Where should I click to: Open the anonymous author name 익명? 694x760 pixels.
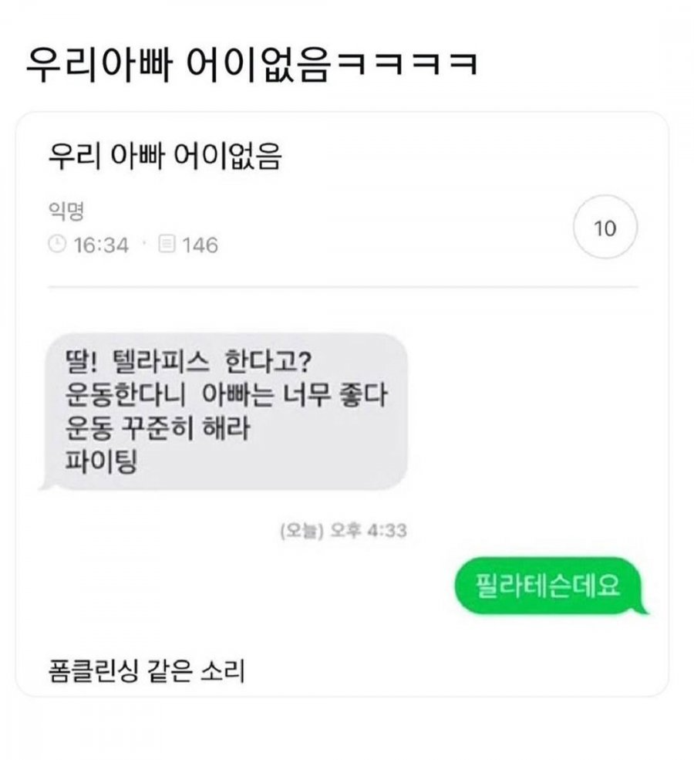(x=67, y=211)
